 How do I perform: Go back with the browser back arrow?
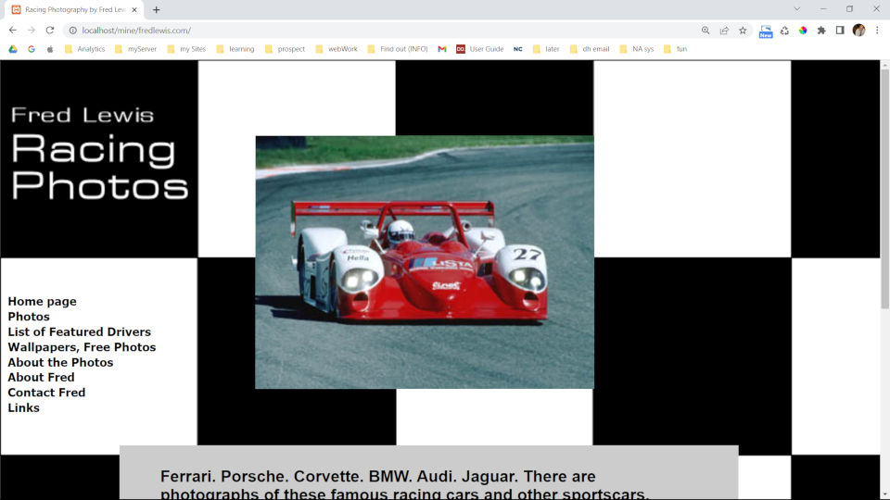(12, 30)
